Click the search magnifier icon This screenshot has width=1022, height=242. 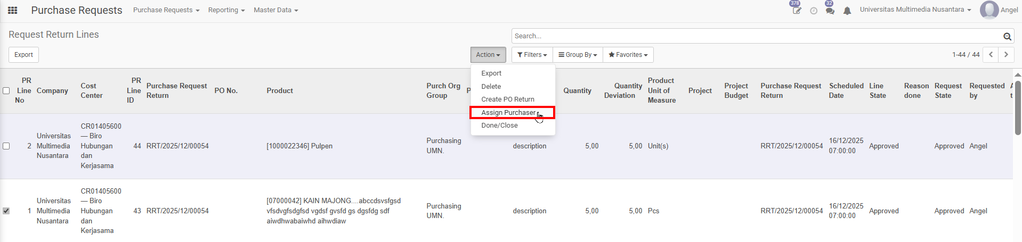click(x=1007, y=36)
